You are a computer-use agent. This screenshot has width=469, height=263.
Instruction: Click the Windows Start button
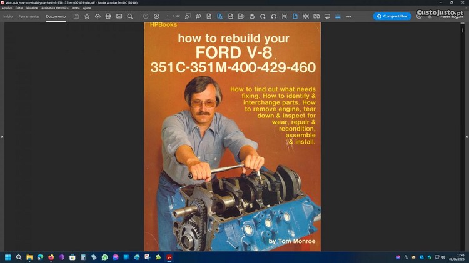tap(8, 257)
